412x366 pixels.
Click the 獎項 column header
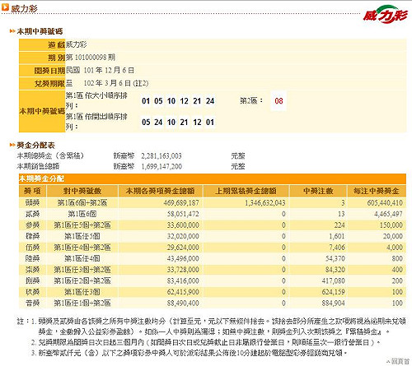(33, 191)
